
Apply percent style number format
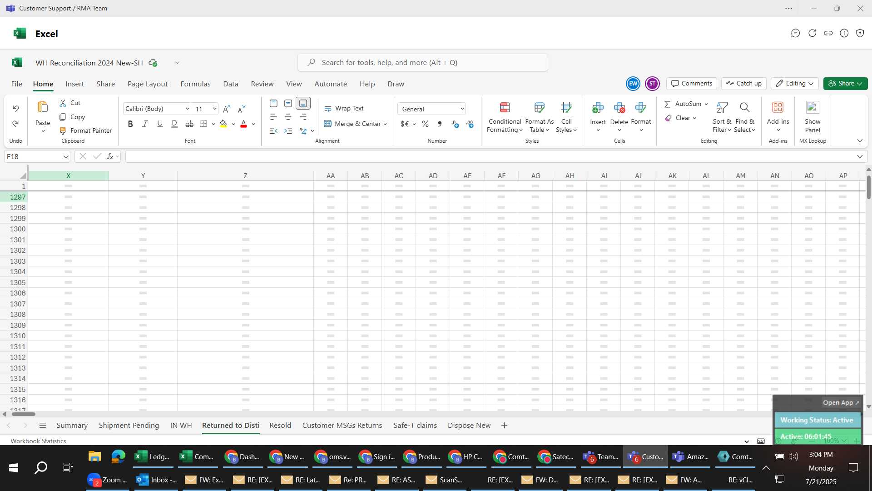(425, 124)
